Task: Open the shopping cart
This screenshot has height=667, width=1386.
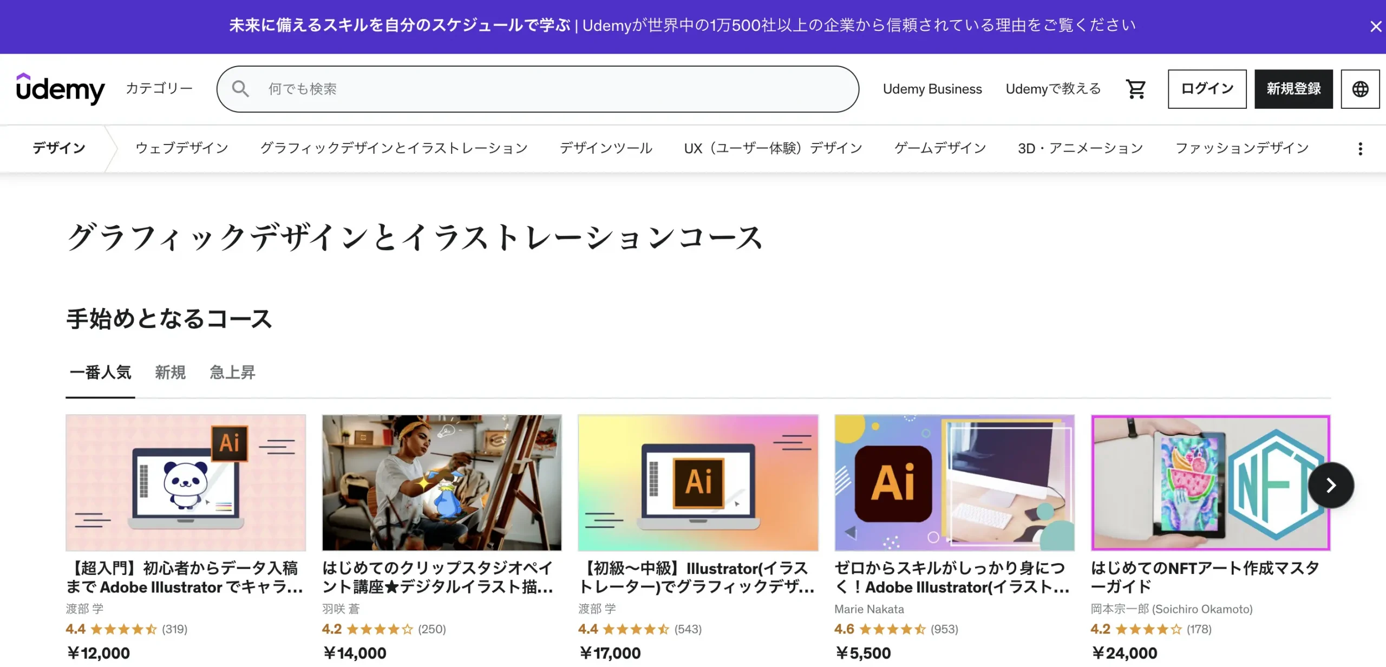Action: pyautogui.click(x=1135, y=89)
